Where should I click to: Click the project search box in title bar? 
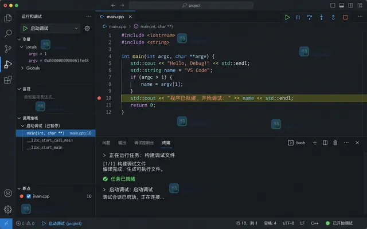[191, 5]
